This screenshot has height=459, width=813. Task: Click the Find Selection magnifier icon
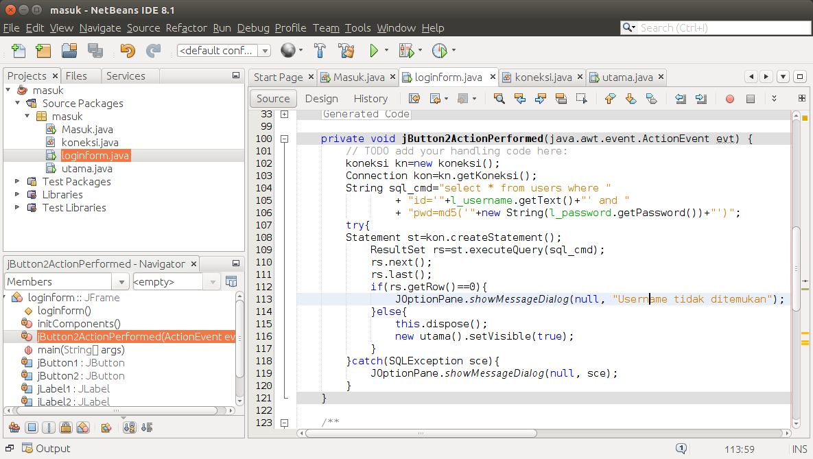pos(499,99)
